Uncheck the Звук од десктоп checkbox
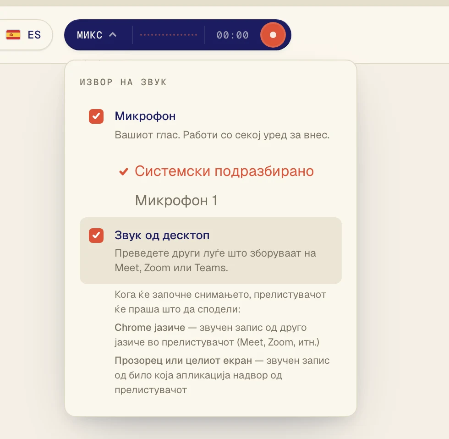Viewport: 449px width, 439px height. 96,236
